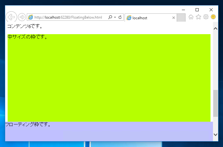The image size is (223, 147).
Task: Close the localhost tab
Action: (x=174, y=18)
